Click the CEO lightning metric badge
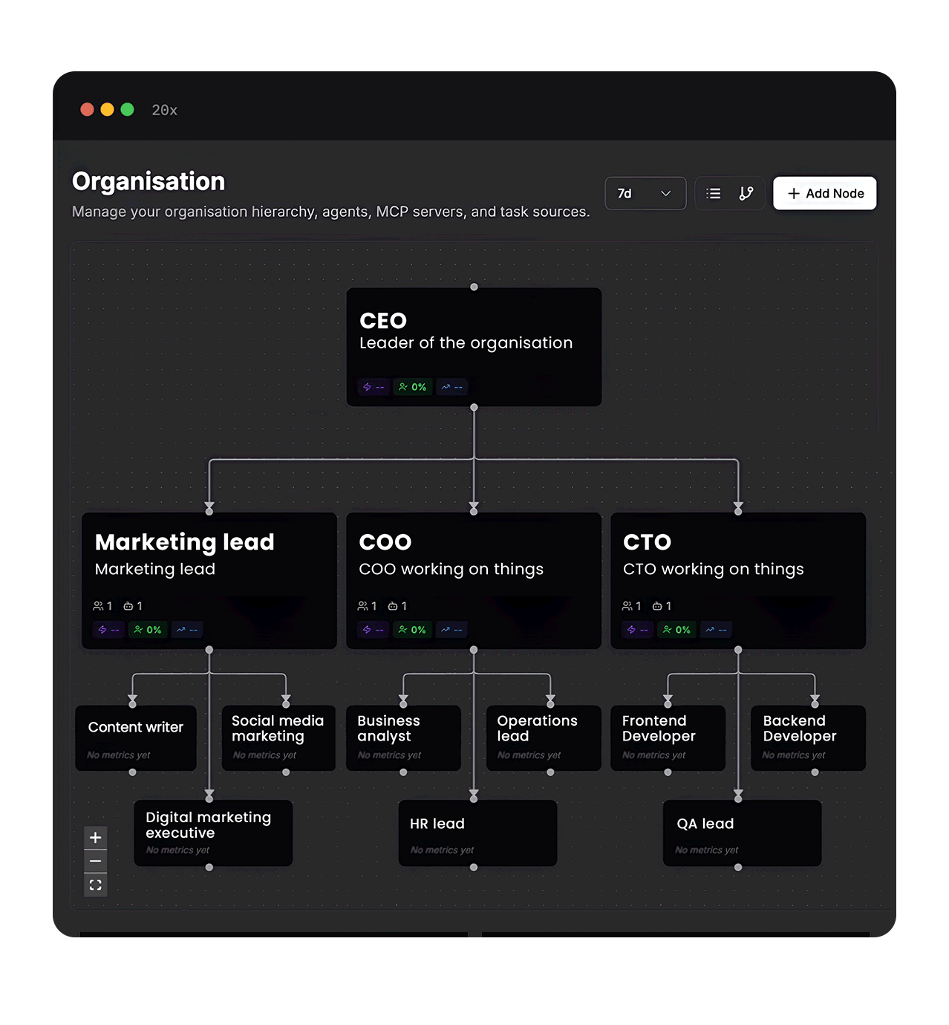Image resolution: width=949 pixels, height=1025 pixels. (373, 387)
